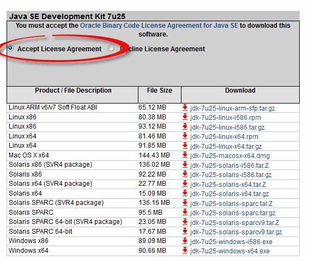The height and width of the screenshot is (261, 309).
Task: Click download icon next to windows-x64.exe
Action: pyautogui.click(x=185, y=251)
